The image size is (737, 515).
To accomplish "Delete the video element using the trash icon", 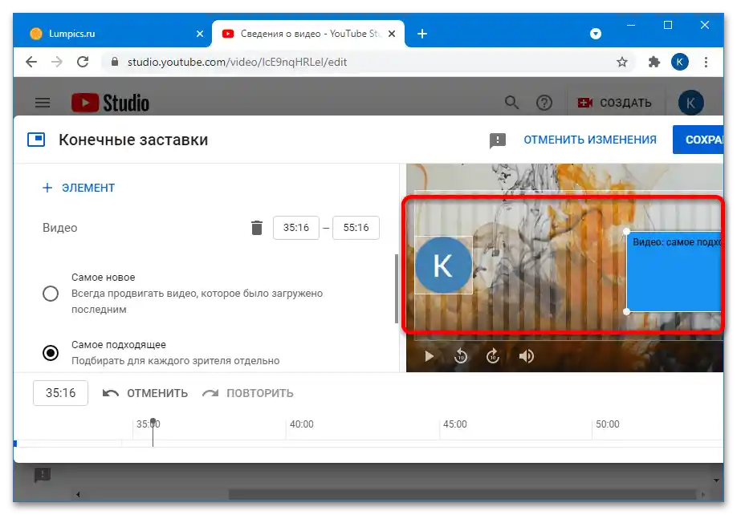I will (256, 228).
